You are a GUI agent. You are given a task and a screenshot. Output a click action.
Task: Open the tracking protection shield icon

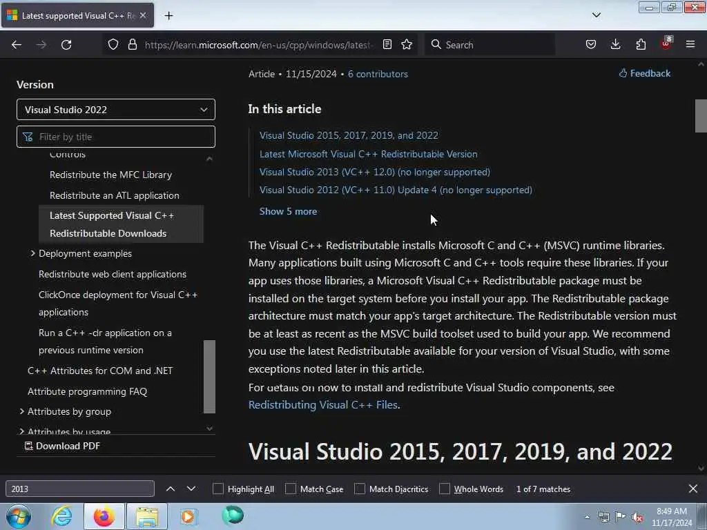point(113,45)
